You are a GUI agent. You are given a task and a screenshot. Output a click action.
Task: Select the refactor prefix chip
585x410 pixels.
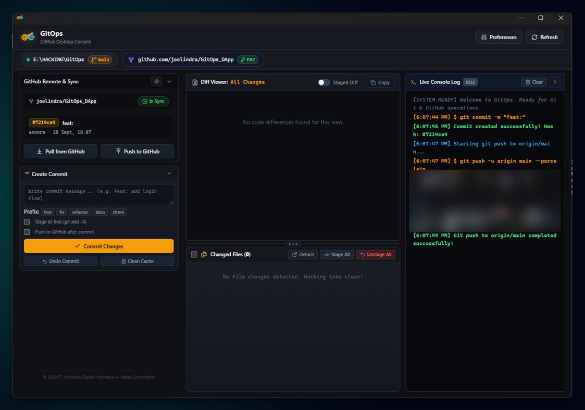click(x=80, y=212)
